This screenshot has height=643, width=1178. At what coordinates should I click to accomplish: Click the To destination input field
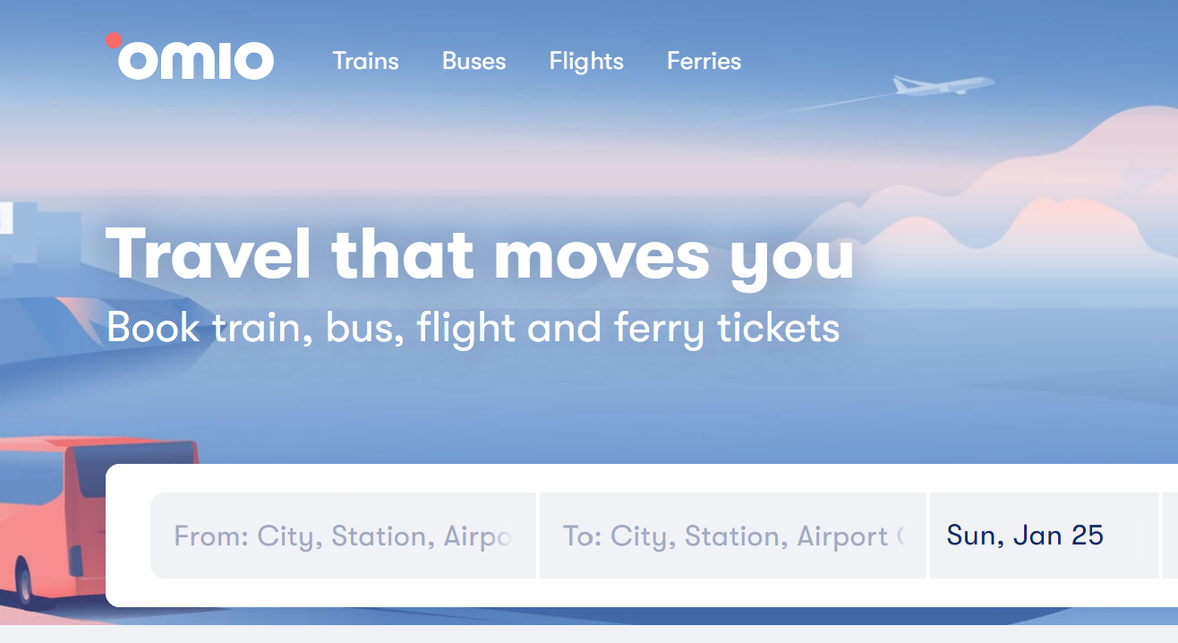732,536
